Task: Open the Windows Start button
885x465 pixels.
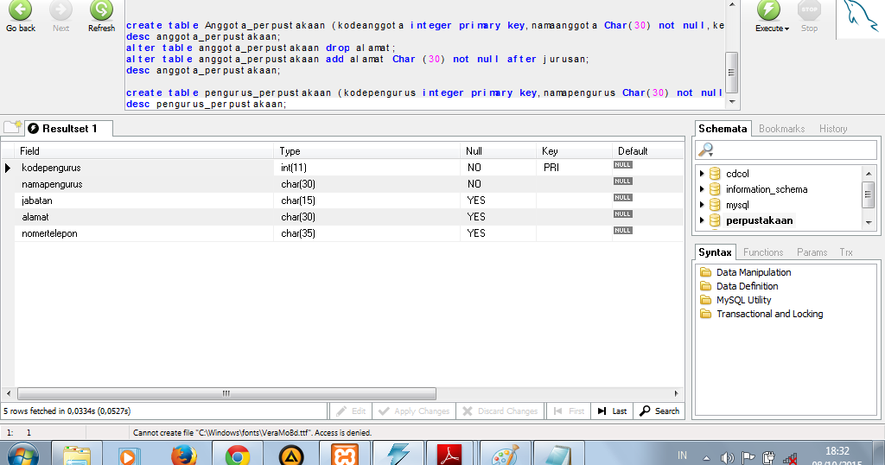Action: tap(23, 455)
